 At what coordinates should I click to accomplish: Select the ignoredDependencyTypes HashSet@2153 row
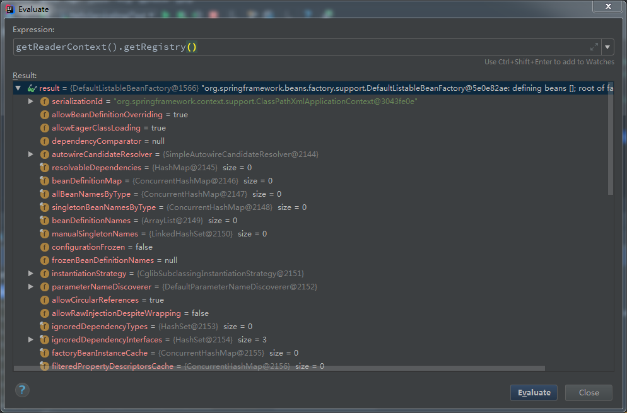coord(152,326)
